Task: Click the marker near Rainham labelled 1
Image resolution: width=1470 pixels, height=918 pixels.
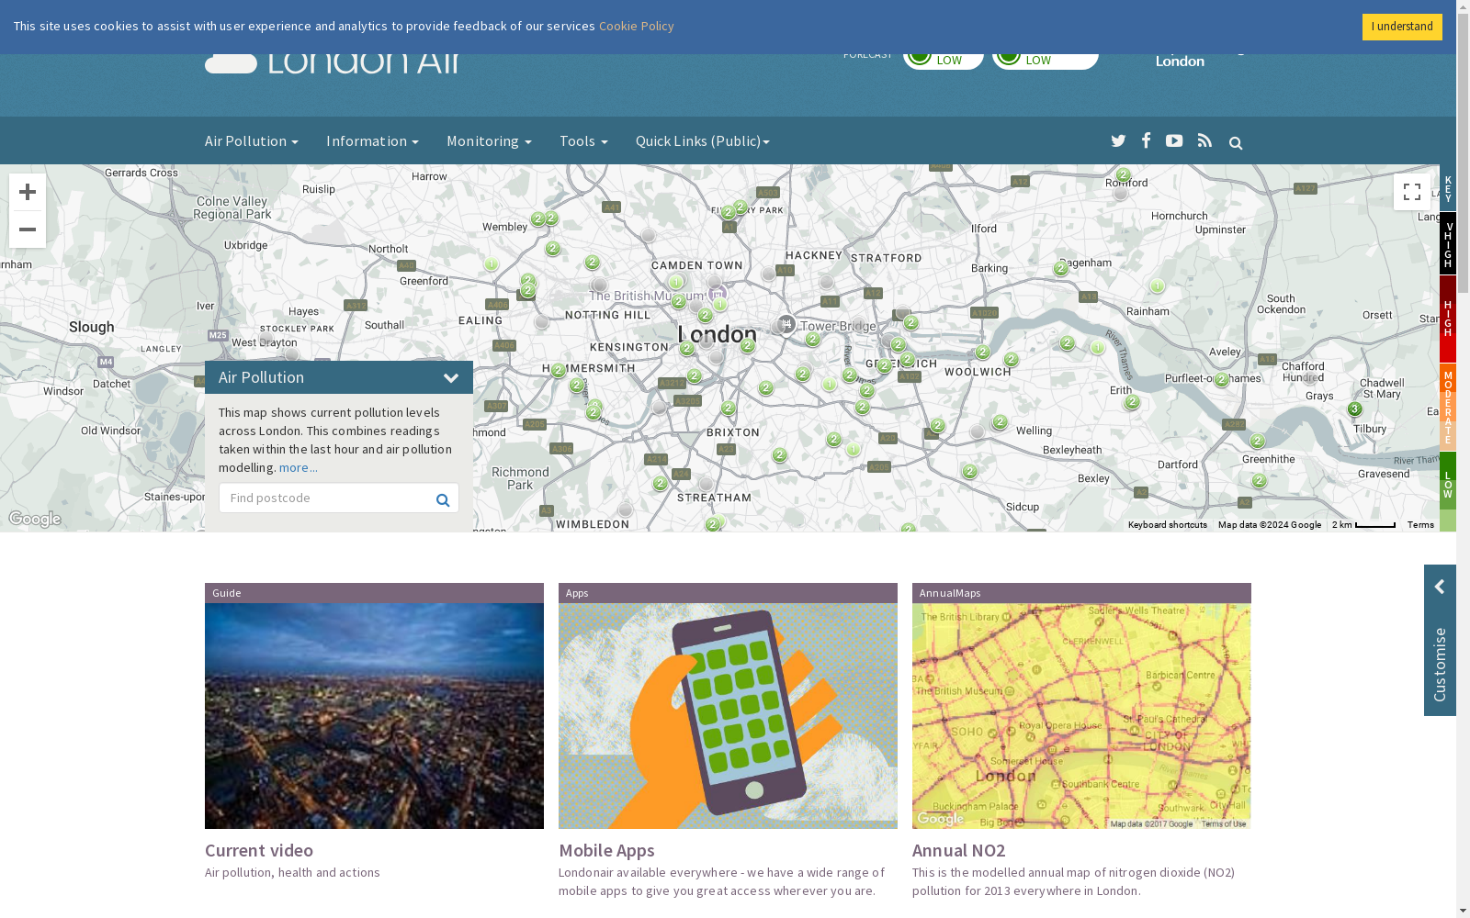Action: [1157, 285]
